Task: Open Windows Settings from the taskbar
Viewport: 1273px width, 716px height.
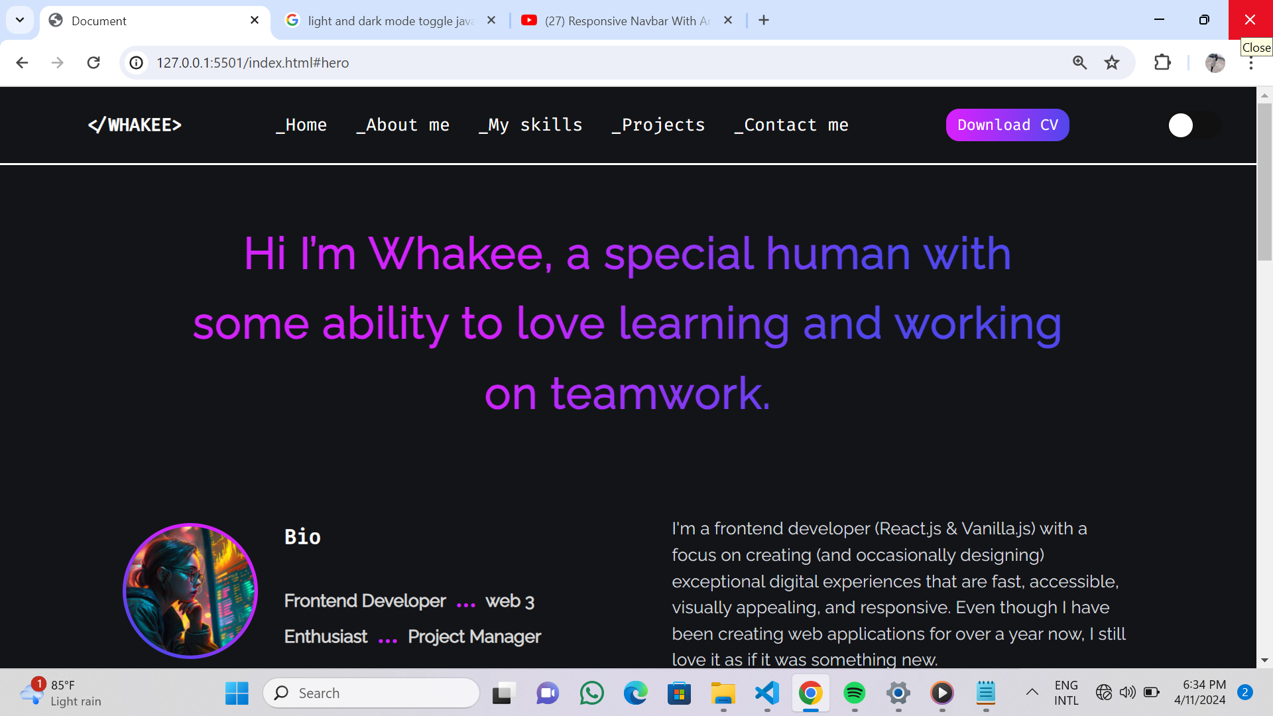Action: [898, 693]
